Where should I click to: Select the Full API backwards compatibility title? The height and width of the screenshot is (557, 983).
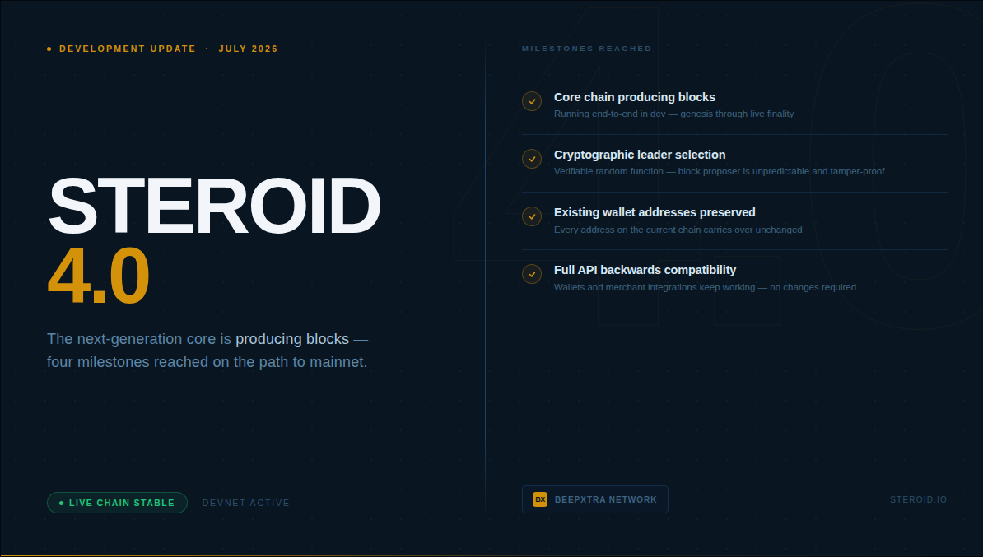(645, 270)
